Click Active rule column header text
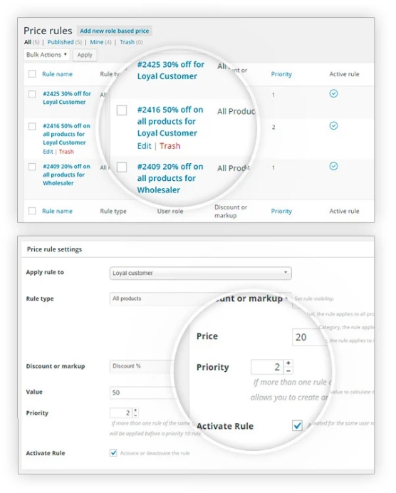396x493 pixels. (344, 74)
